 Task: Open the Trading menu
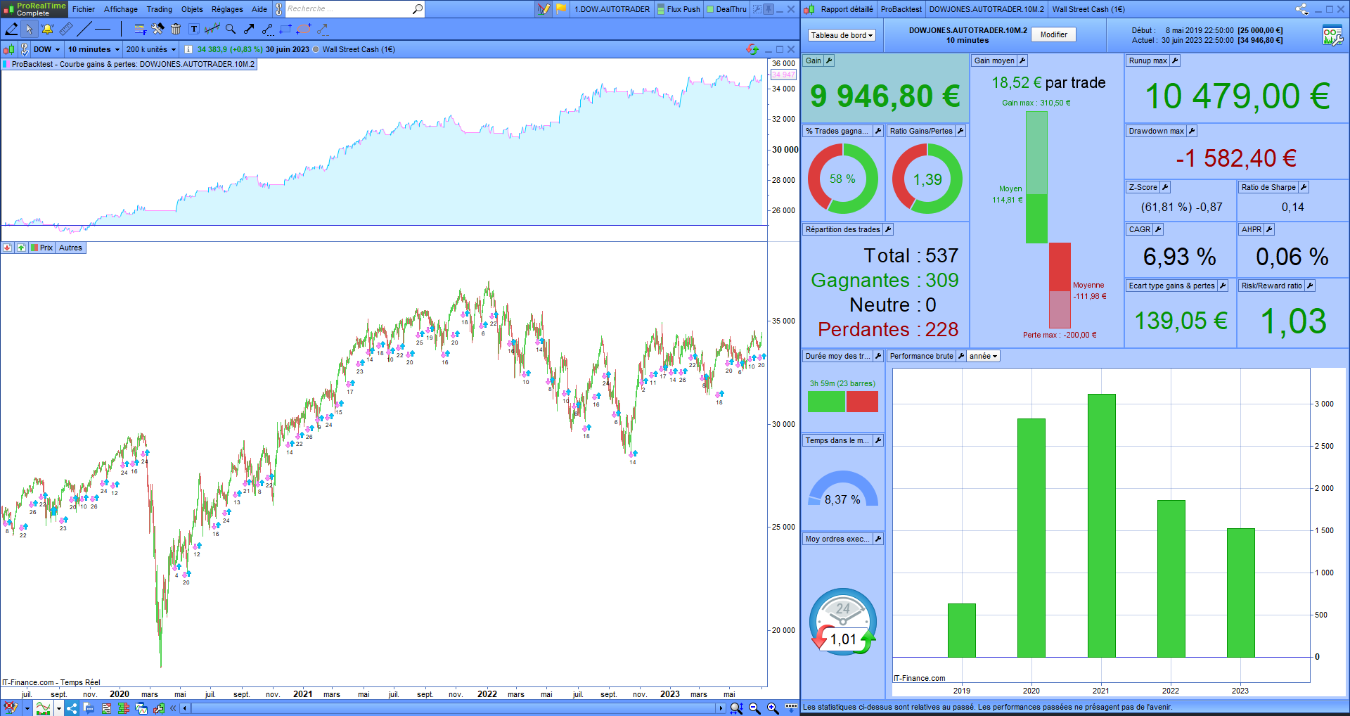(160, 9)
